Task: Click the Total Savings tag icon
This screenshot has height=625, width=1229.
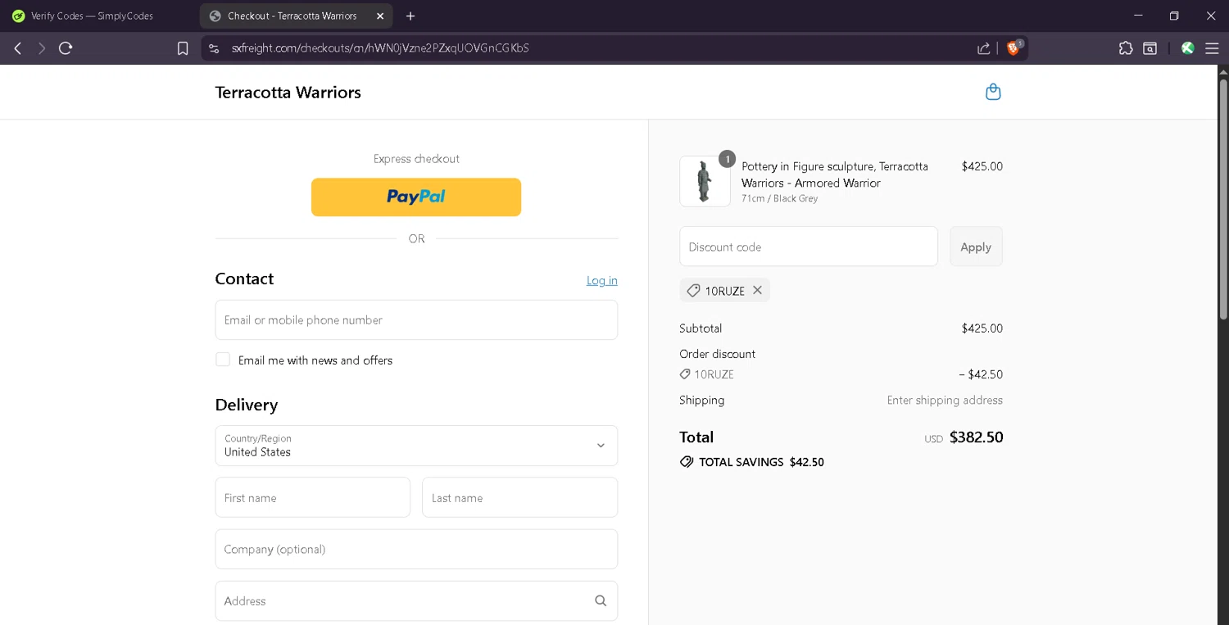Action: pos(687,462)
